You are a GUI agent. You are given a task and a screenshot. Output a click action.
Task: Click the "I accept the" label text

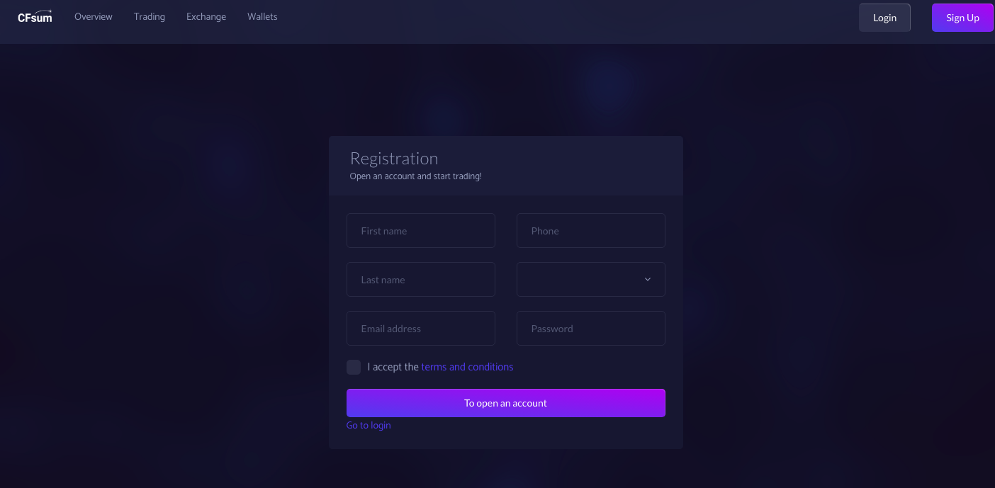(393, 367)
